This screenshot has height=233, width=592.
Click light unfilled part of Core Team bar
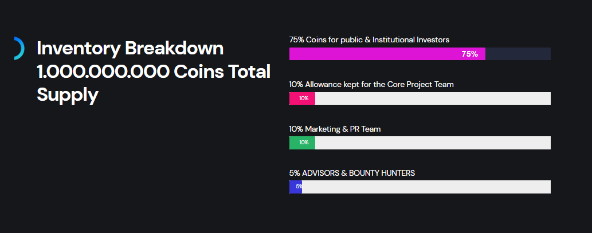coord(433,98)
